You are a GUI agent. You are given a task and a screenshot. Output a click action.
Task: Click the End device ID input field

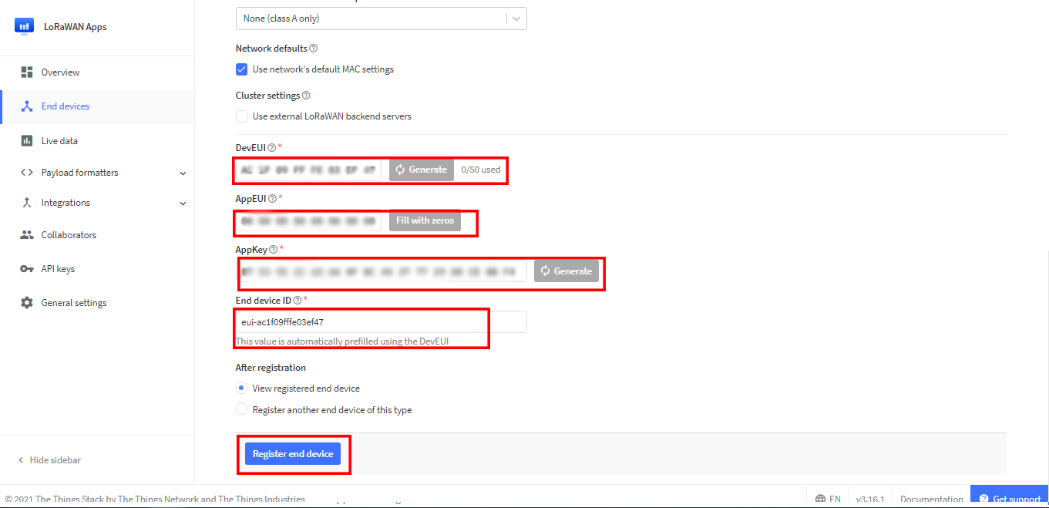point(362,321)
